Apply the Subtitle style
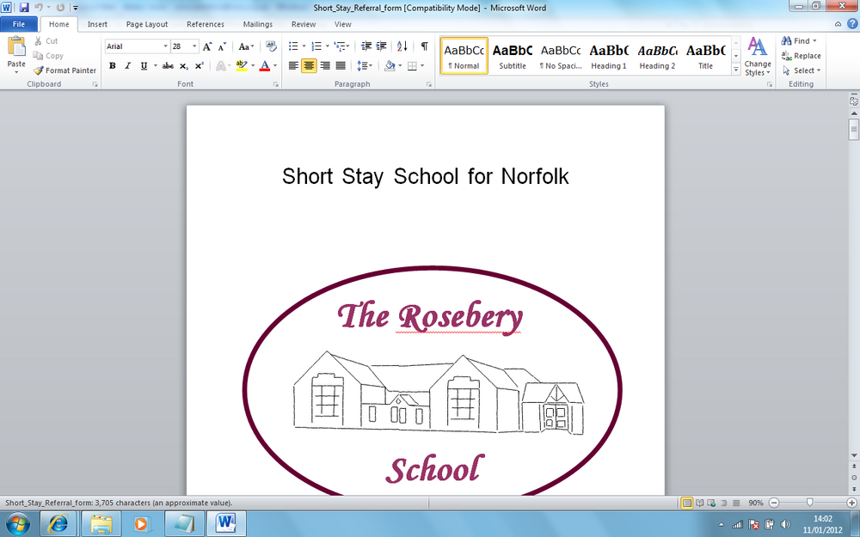860x537 pixels. click(513, 56)
